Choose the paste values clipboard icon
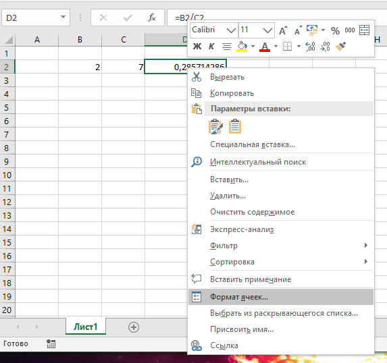 [x=235, y=126]
